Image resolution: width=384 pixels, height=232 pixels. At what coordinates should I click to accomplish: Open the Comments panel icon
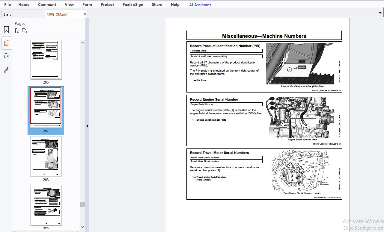(6, 56)
